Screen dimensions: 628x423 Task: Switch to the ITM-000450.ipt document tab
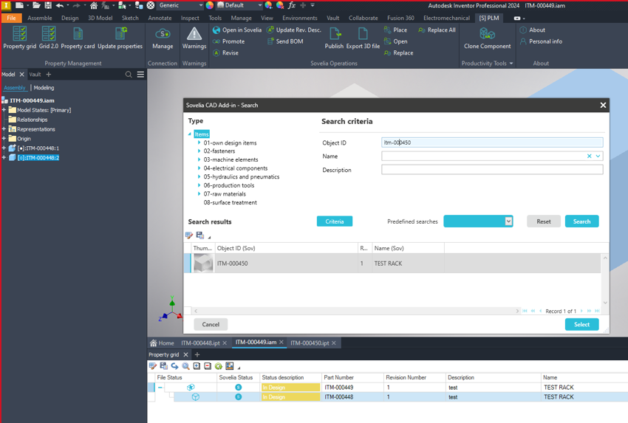click(310, 343)
